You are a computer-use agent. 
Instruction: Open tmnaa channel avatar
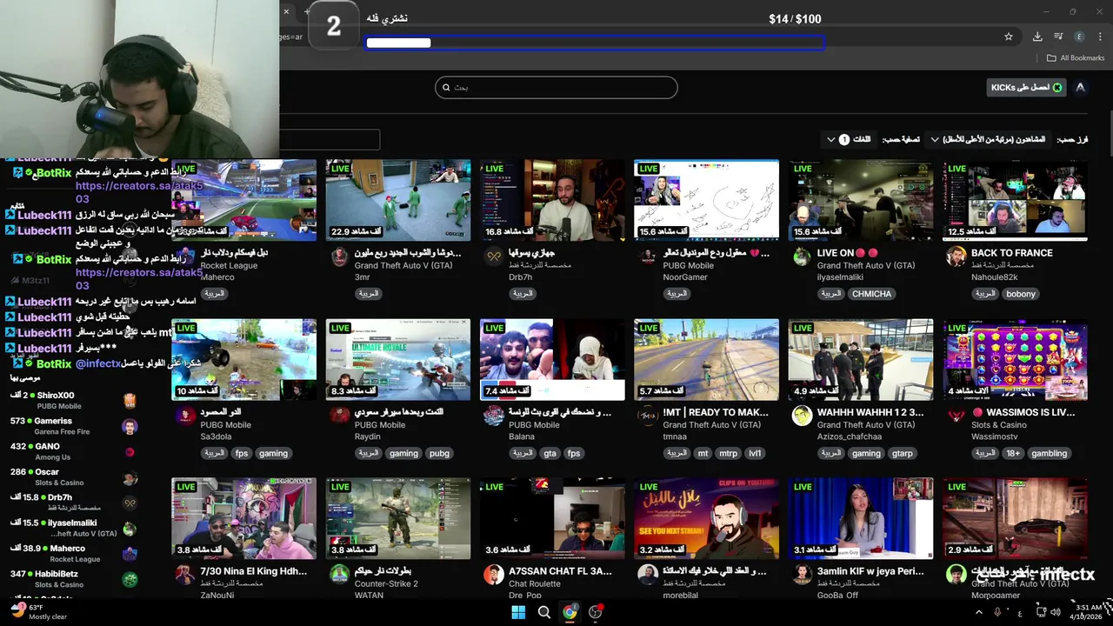[648, 416]
